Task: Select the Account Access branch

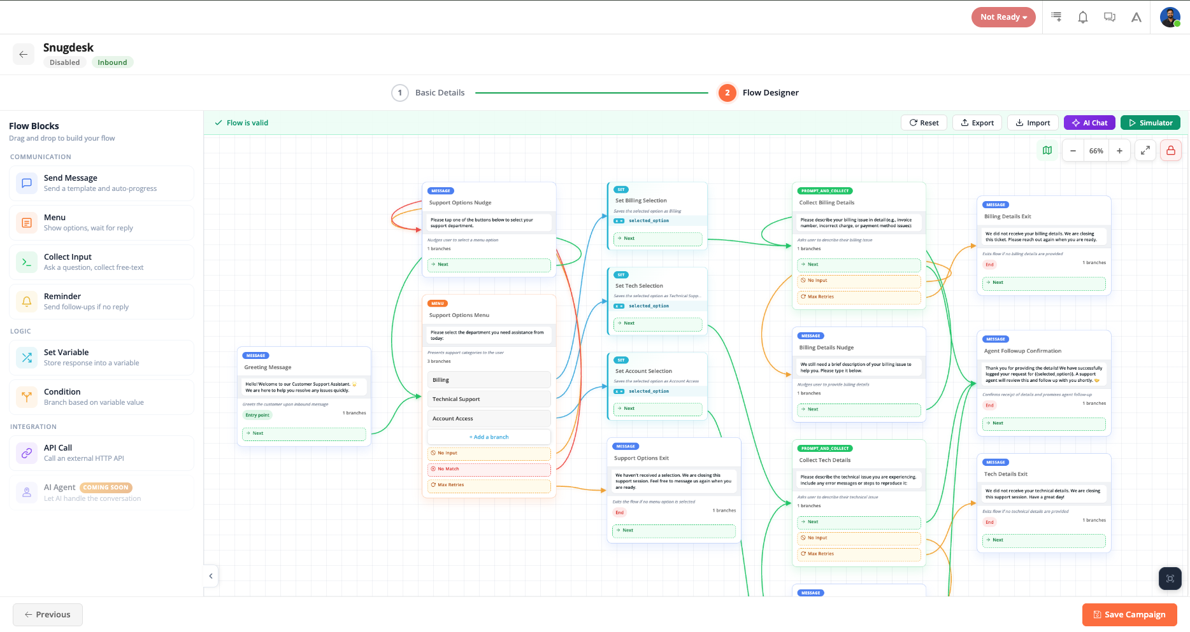Action: 489,419
